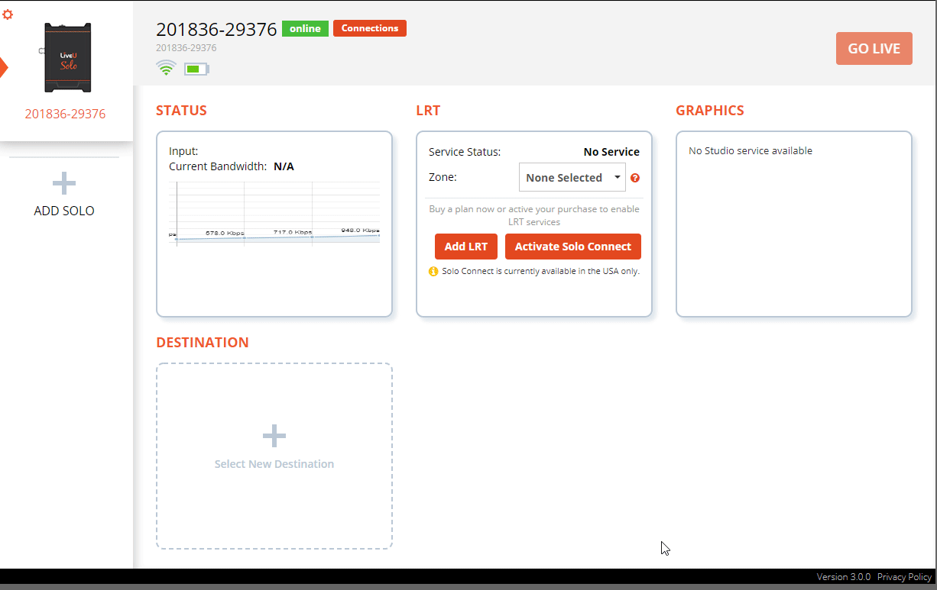Click the battery level icon

point(196,69)
